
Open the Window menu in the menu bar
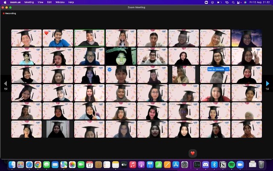tap(60, 2)
